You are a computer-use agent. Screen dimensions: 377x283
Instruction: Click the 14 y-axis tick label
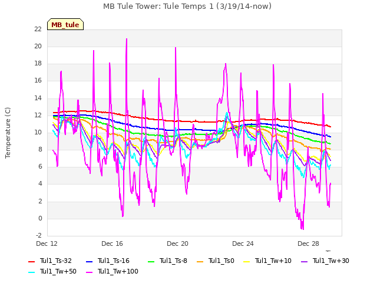38,98
